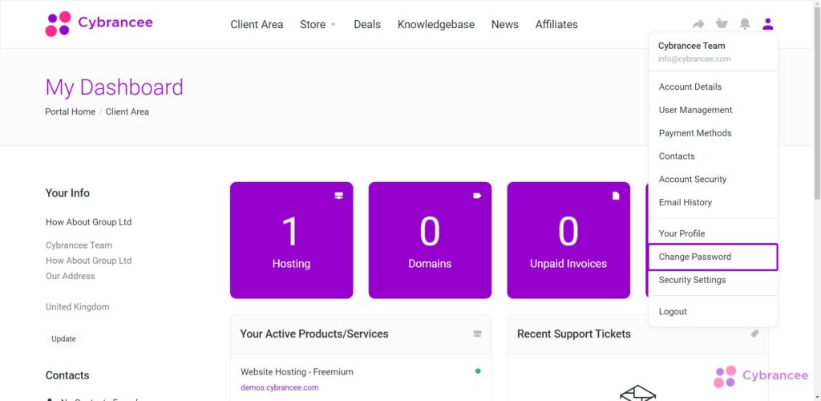The height and width of the screenshot is (401, 821).
Task: Open Deals in the navigation bar
Action: 367,25
